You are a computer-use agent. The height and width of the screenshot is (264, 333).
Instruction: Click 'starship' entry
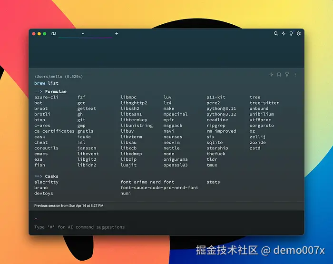pyautogui.click(x=217, y=148)
